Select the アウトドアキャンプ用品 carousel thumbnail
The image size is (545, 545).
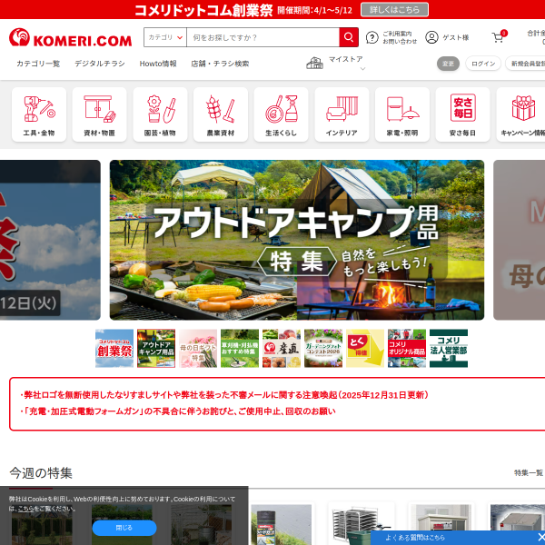coord(156,348)
